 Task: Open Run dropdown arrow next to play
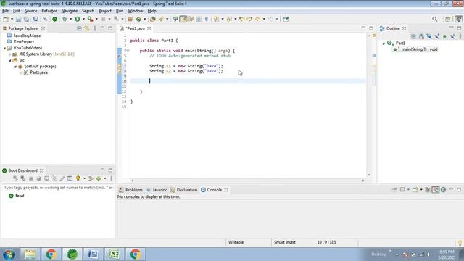click(x=83, y=20)
